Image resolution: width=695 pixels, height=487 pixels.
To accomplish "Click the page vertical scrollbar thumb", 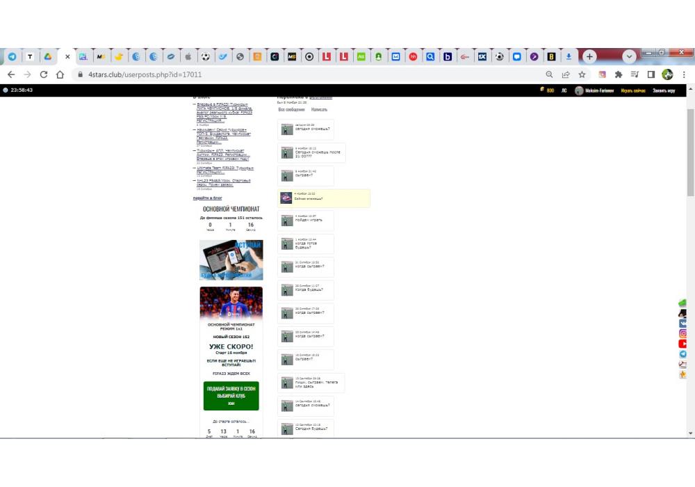I will click(x=690, y=153).
